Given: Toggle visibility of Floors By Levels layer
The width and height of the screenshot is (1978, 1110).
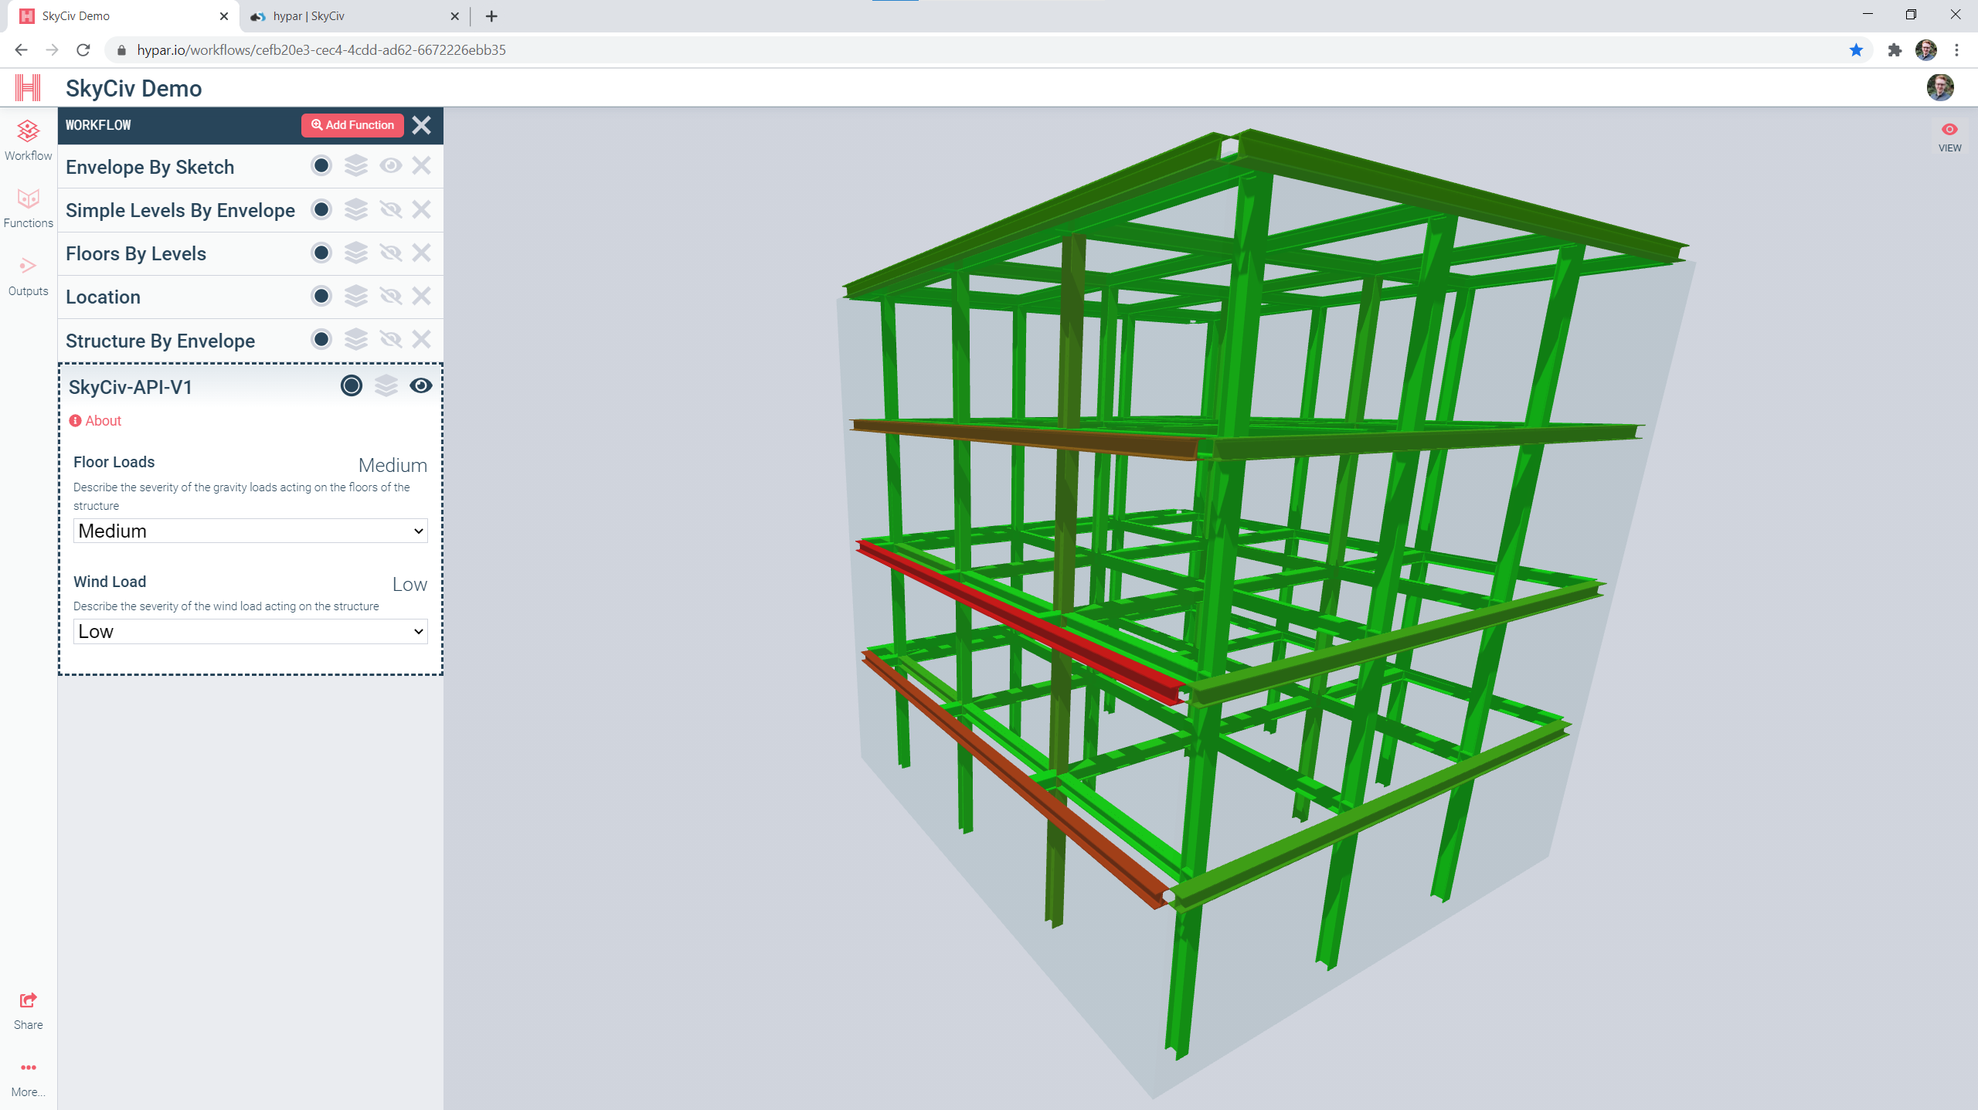Looking at the screenshot, I should (x=390, y=254).
